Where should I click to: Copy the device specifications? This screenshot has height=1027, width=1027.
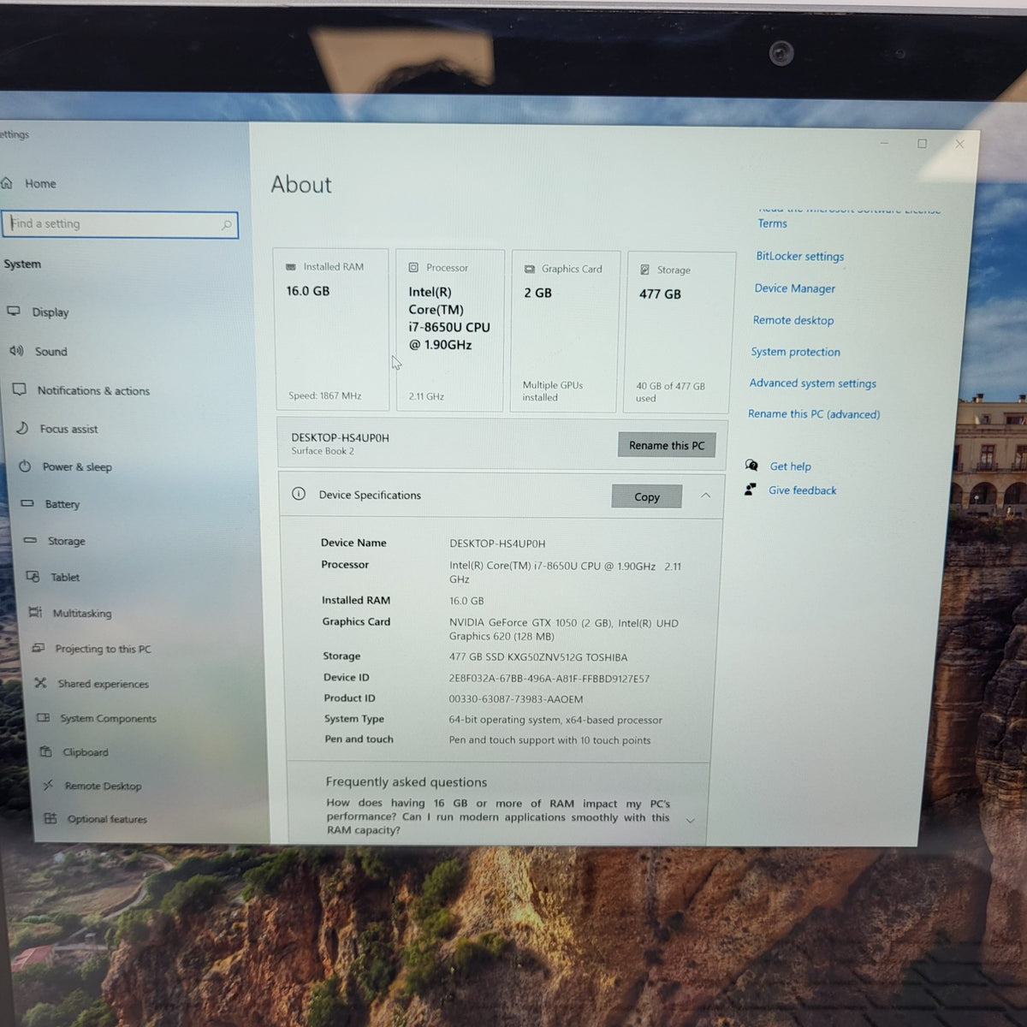click(x=647, y=496)
